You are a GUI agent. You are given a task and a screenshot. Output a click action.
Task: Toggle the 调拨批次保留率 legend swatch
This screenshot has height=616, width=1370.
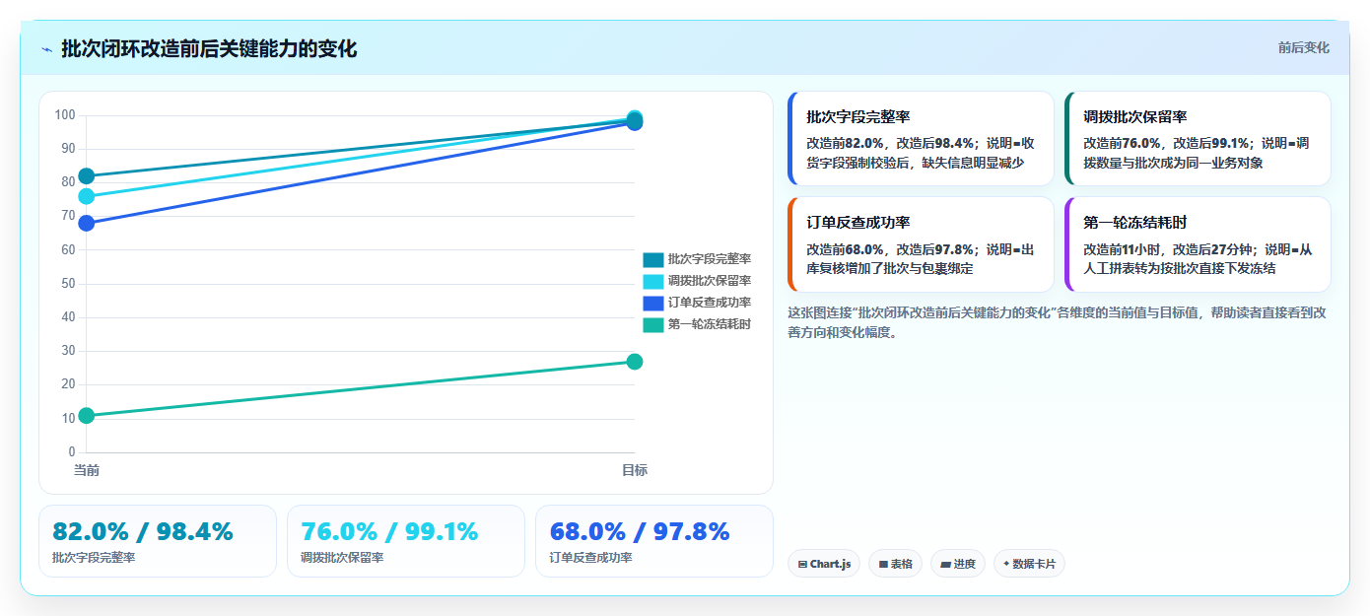pyautogui.click(x=653, y=281)
